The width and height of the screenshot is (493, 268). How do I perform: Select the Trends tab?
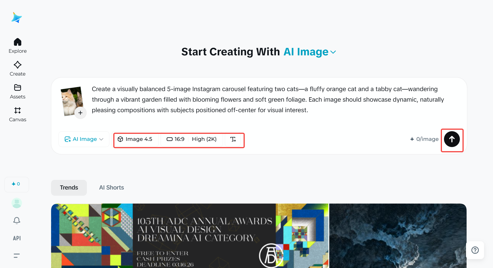(x=69, y=187)
